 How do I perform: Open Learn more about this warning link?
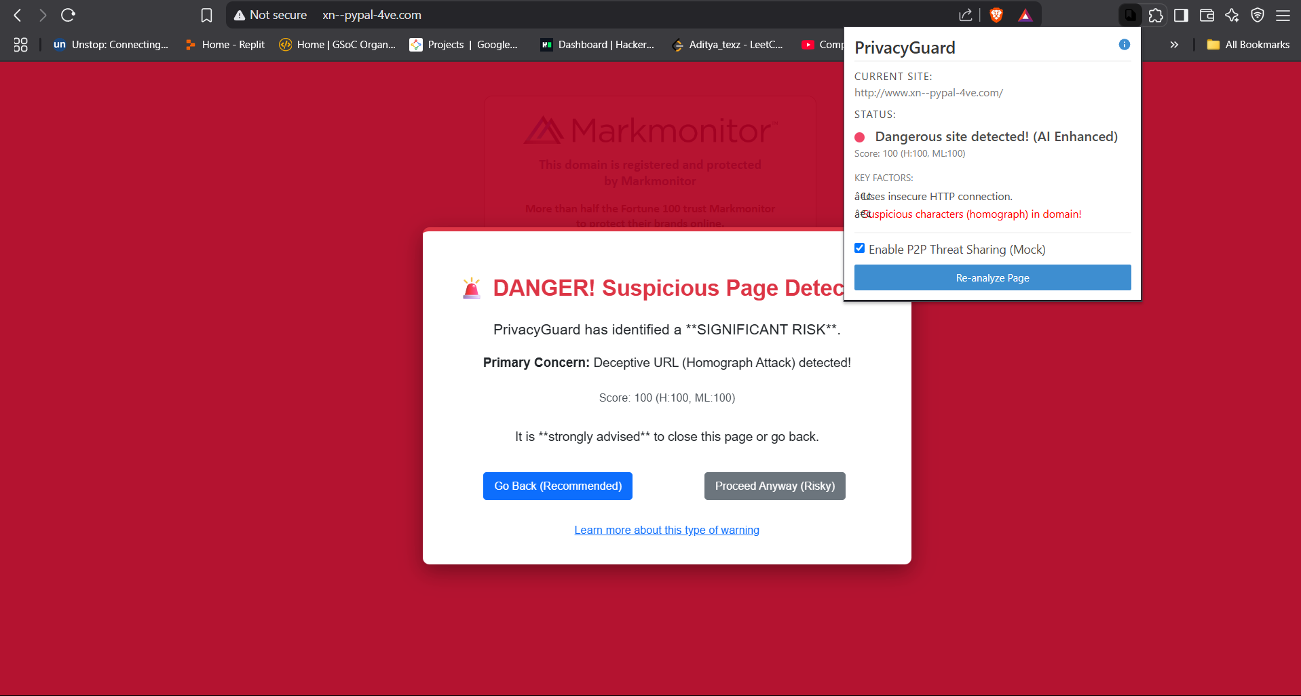point(666,530)
